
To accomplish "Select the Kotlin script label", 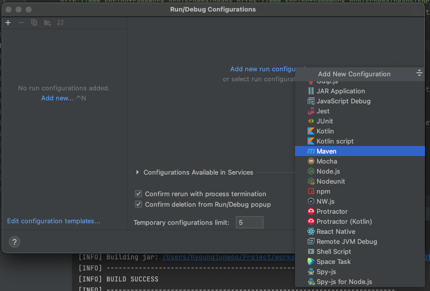I will tap(335, 141).
